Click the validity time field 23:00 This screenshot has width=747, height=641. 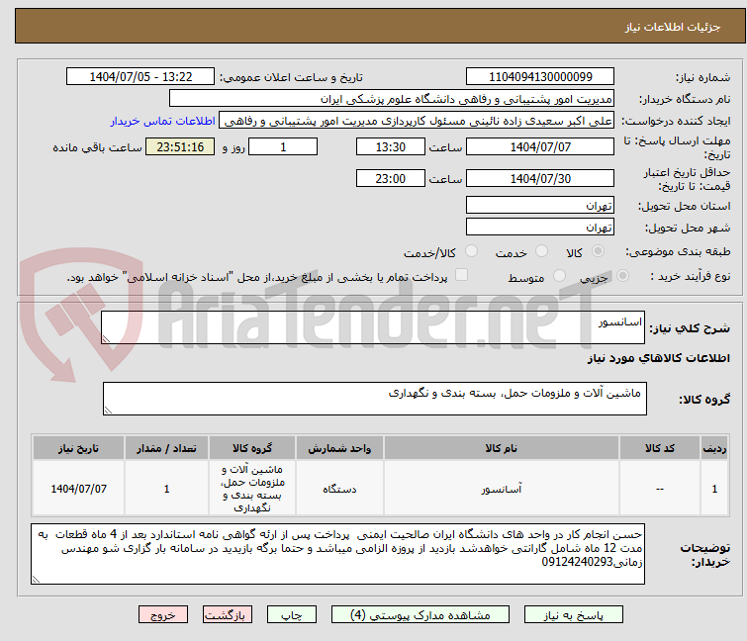(x=391, y=179)
